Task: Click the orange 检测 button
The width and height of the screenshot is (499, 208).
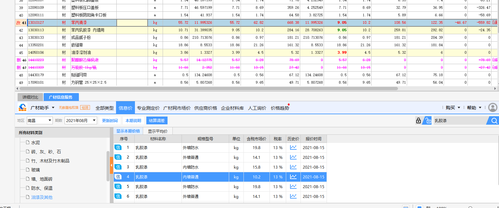Action: [85, 108]
